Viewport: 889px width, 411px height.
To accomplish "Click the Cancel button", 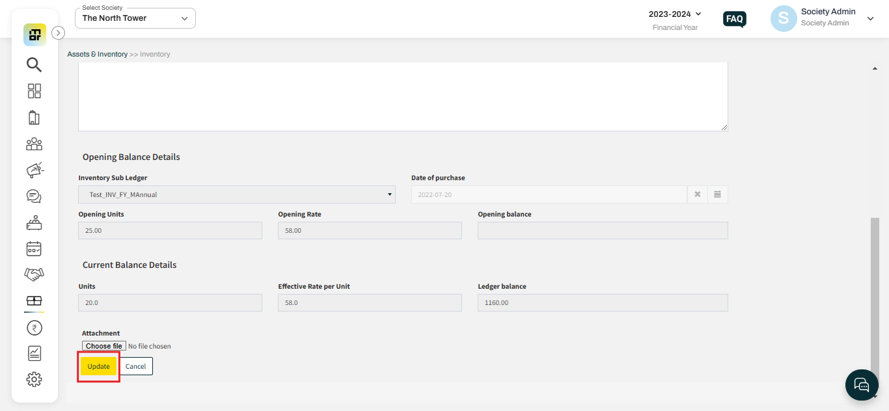I will (x=136, y=366).
